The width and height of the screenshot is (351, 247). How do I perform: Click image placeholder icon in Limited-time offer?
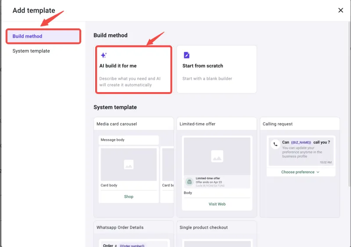(x=217, y=156)
